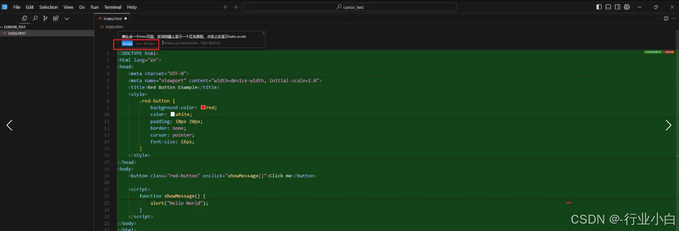This screenshot has width=679, height=231.
Task: Toggle bottom panel layout icon
Action: click(608, 7)
